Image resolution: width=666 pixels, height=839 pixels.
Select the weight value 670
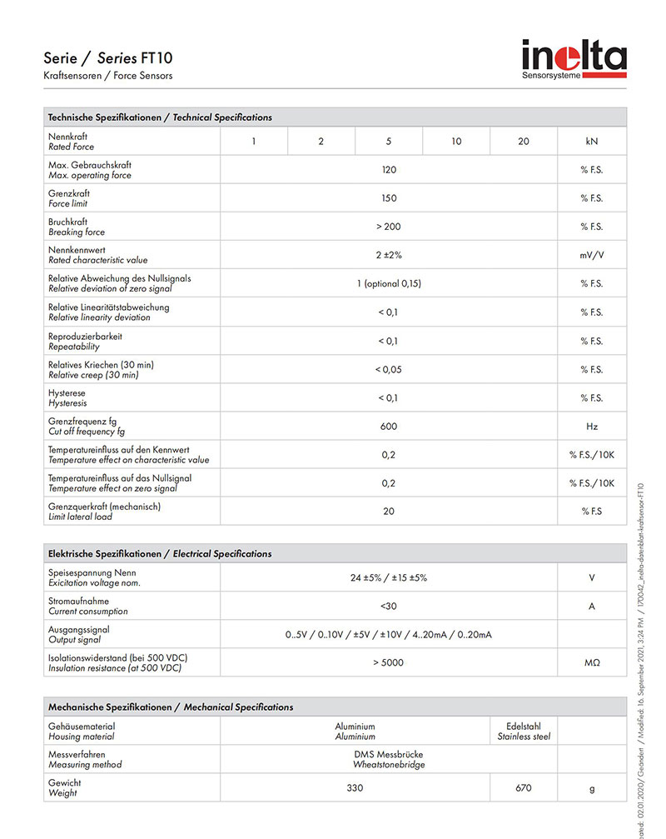pyautogui.click(x=524, y=787)
